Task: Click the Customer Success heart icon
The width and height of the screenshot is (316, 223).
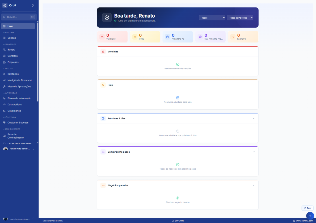Action: 4,123
